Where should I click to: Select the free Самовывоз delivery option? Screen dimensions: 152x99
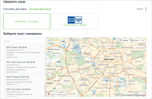[27, 21]
